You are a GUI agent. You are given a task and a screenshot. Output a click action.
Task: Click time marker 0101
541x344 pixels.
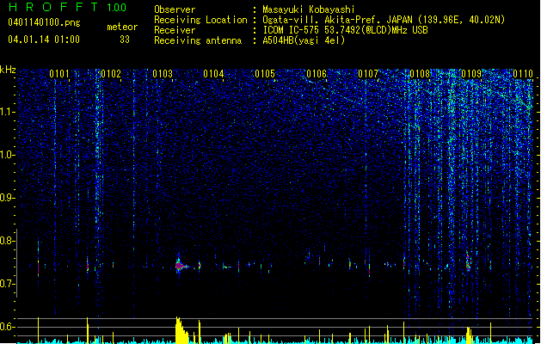click(x=59, y=74)
